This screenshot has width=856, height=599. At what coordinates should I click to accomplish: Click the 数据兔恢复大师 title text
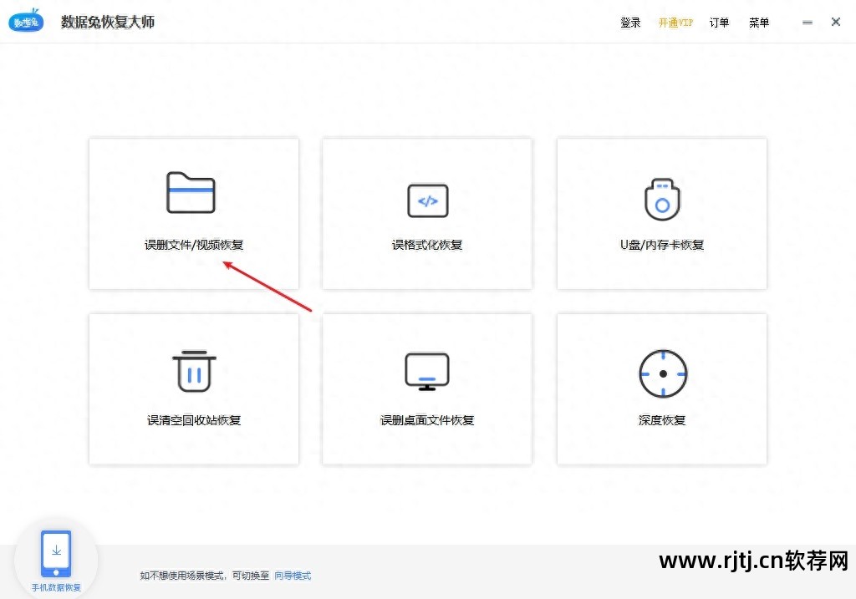coord(108,22)
